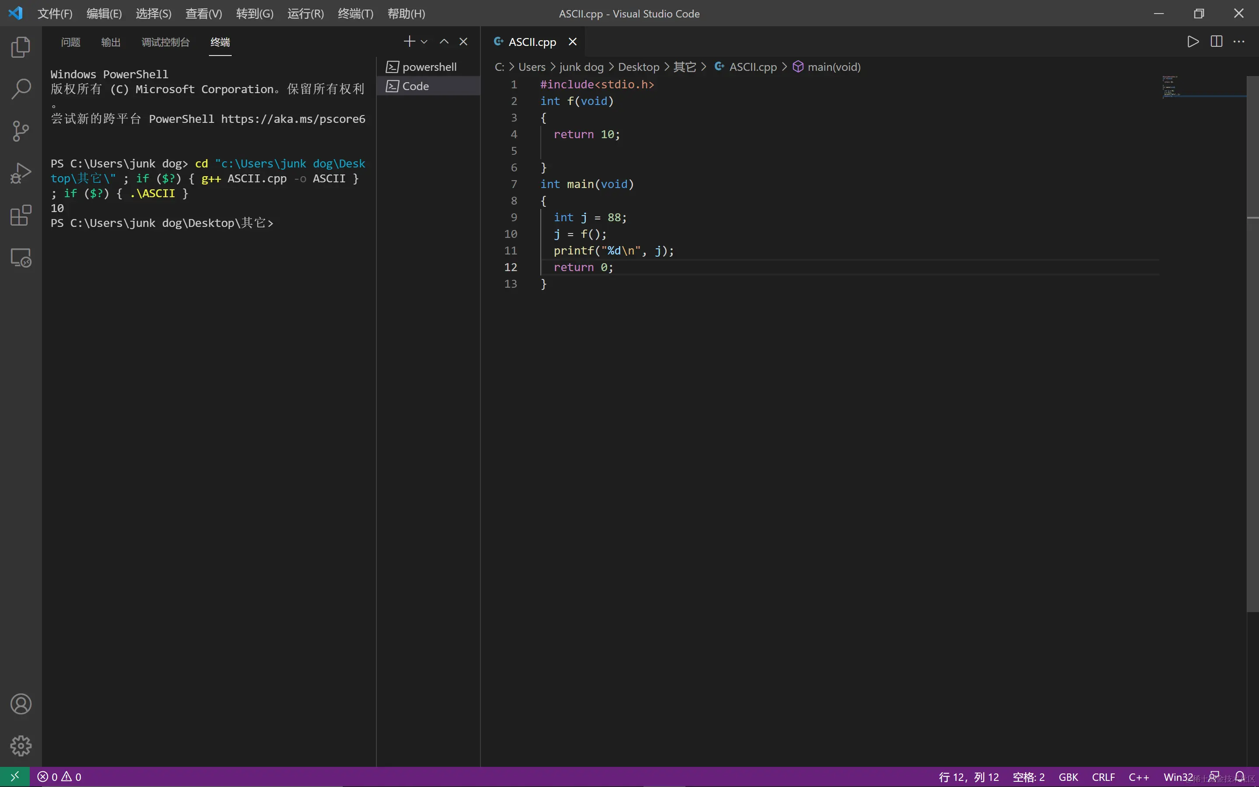This screenshot has height=787, width=1259.
Task: Expand the new terminal launch profile dropdown
Action: 424,42
